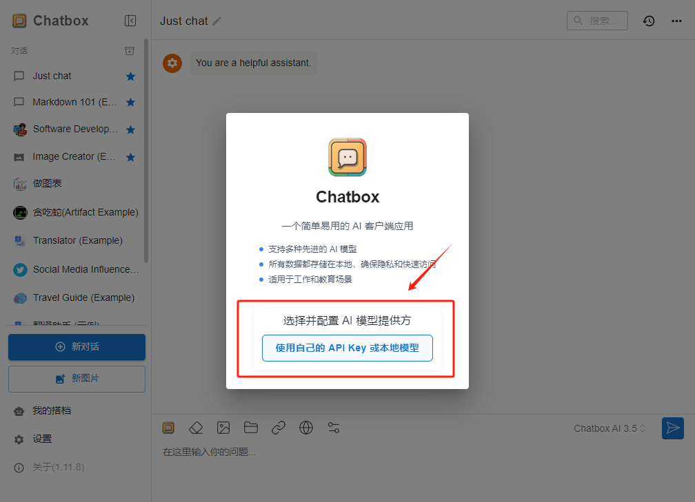Open Translator (Example) conversation

click(x=74, y=240)
